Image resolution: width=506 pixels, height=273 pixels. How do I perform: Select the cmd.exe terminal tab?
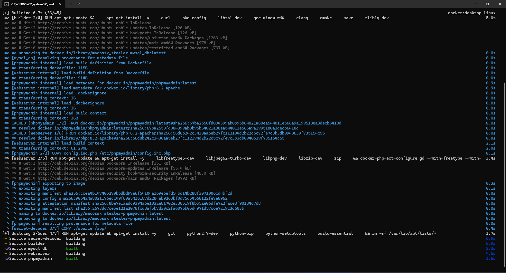pyautogui.click(x=33, y=4)
